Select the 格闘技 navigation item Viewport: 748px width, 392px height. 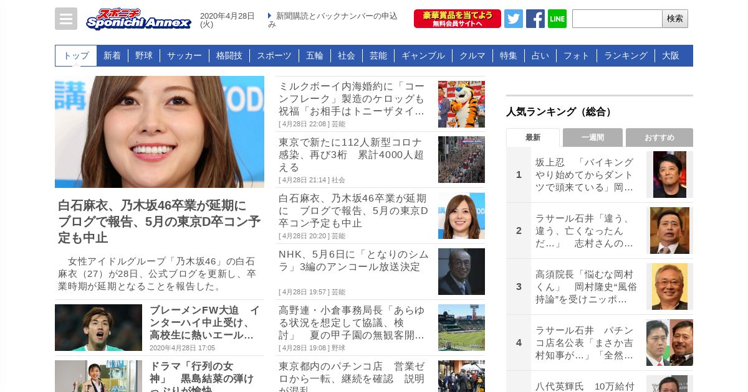(x=229, y=55)
